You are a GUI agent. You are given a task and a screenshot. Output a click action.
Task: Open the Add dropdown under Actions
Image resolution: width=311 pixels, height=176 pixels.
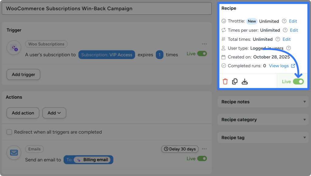pos(54,113)
